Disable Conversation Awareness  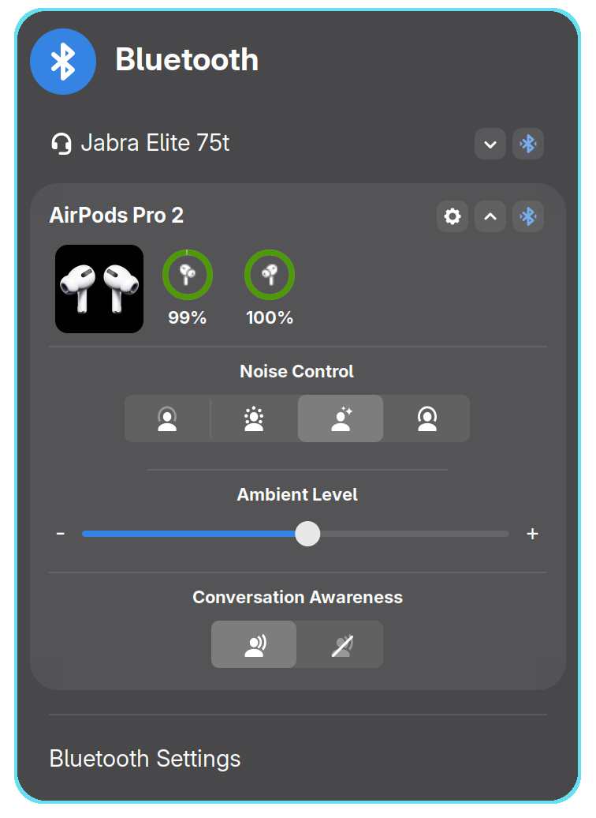point(341,644)
